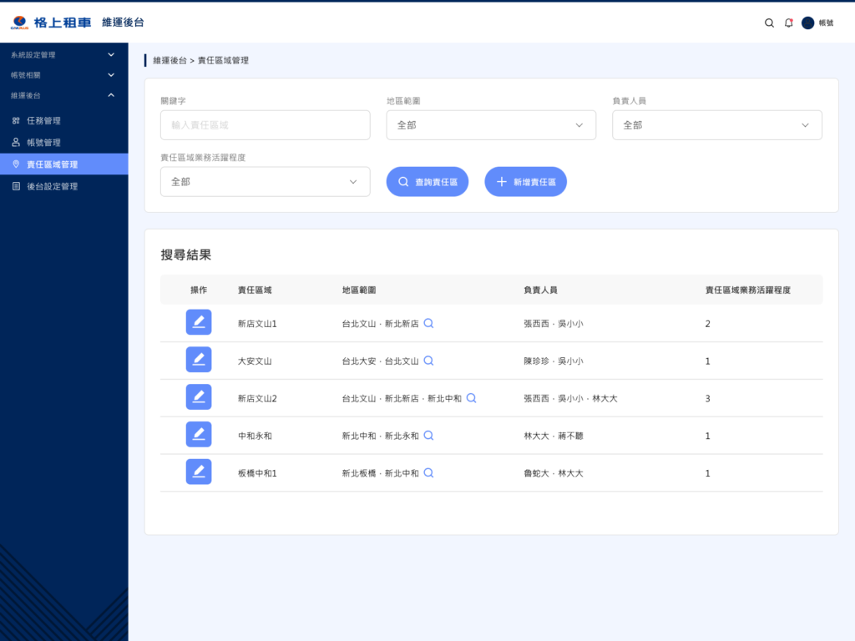Click the 新增責任區 button

click(525, 182)
